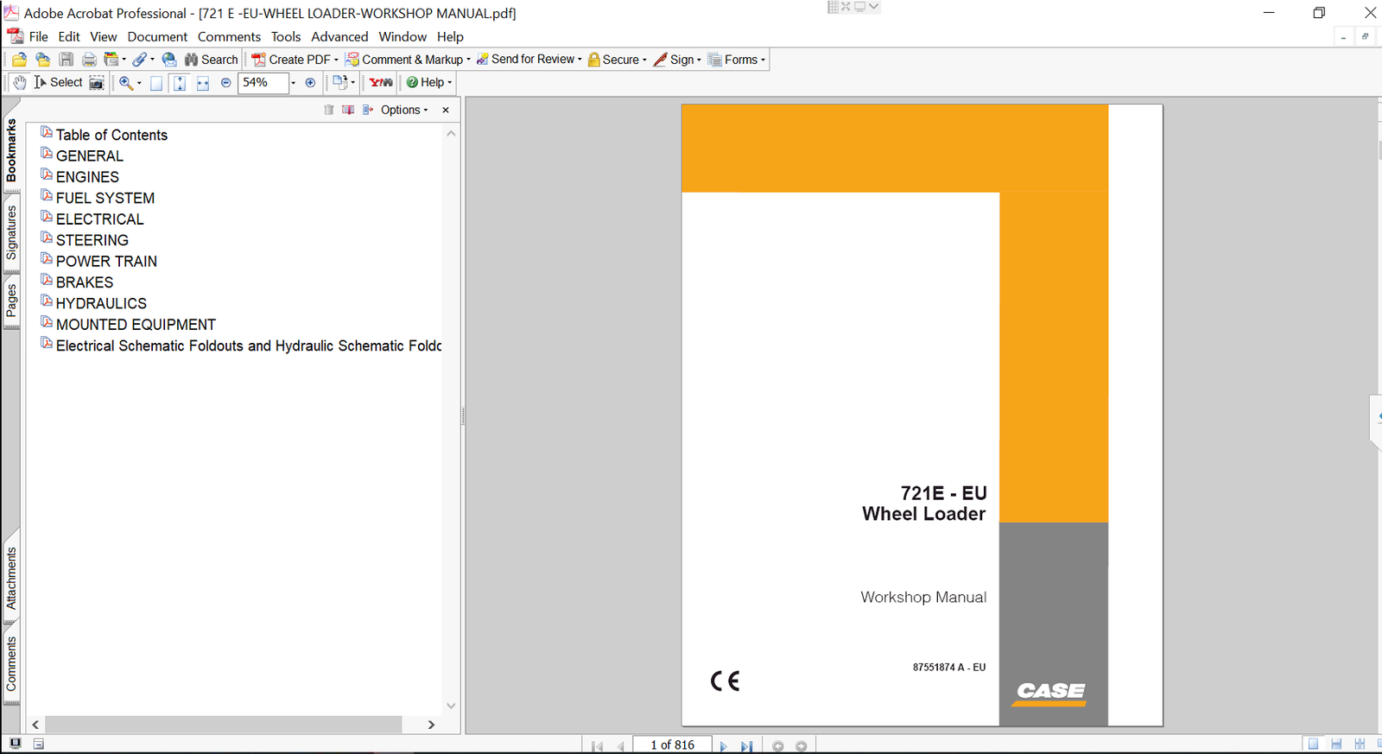This screenshot has height=754, width=1382.
Task: Open the POWER TRAIN bookmark
Action: [106, 261]
